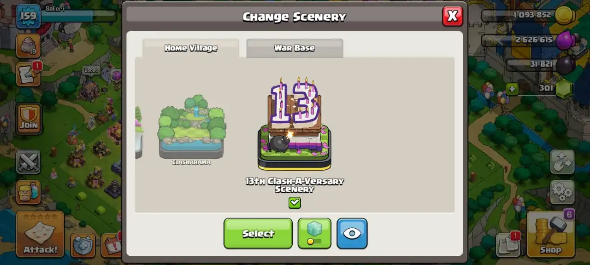Screen dimensions: 590x265
Task: Close the Change Scenery dialog
Action: 452,16
